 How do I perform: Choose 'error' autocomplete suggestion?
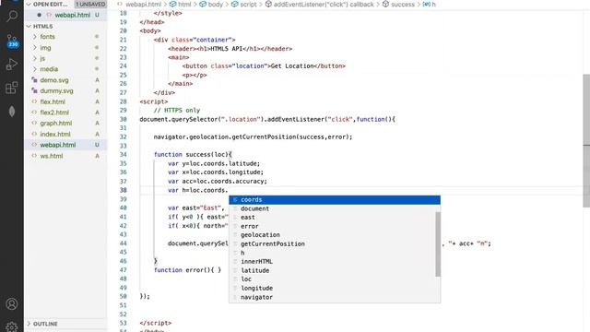335,226
